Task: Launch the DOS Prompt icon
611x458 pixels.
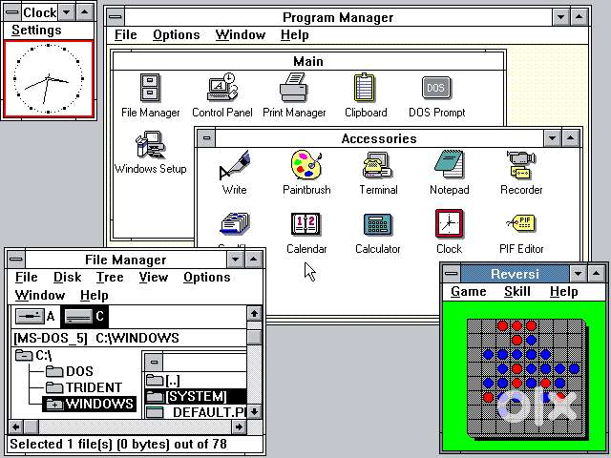Action: click(436, 95)
